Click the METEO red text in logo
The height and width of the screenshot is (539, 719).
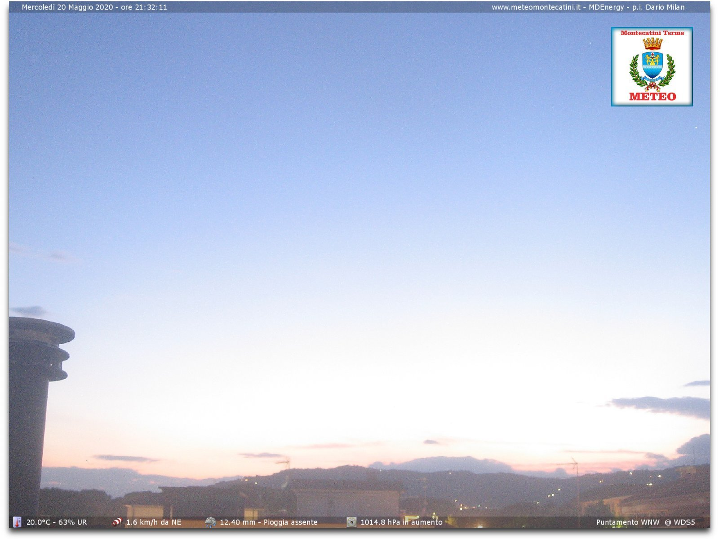652,96
